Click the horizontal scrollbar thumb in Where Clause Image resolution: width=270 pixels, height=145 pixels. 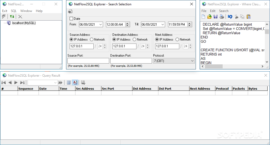214,66
